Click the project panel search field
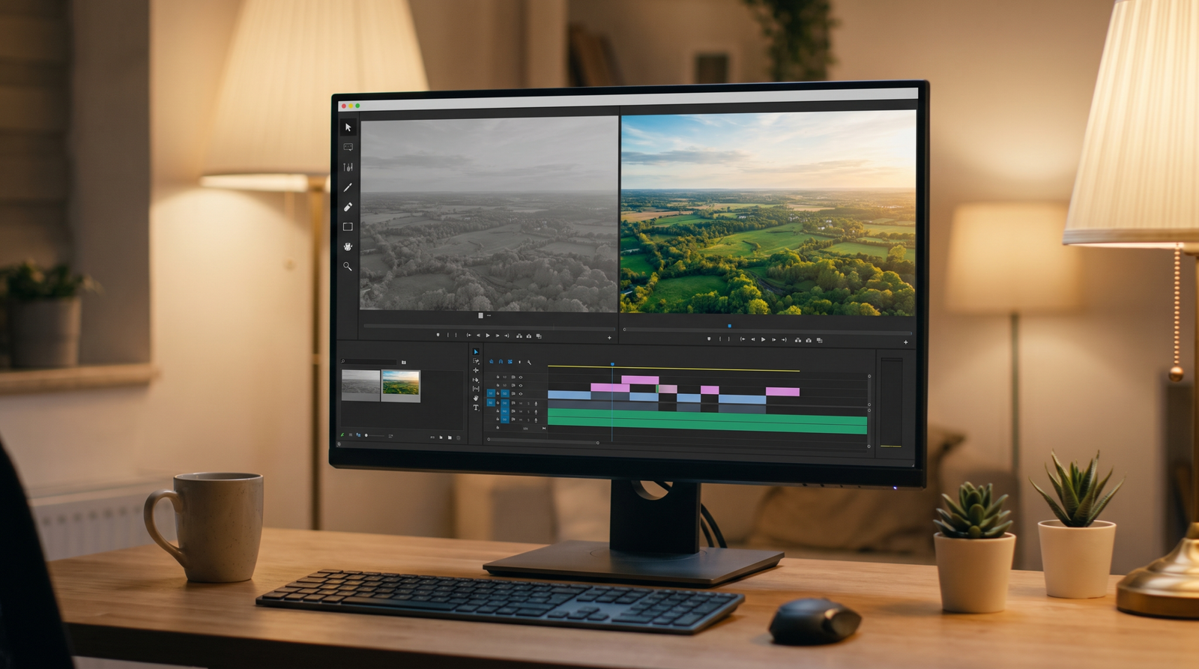The height and width of the screenshot is (669, 1199). pos(369,362)
